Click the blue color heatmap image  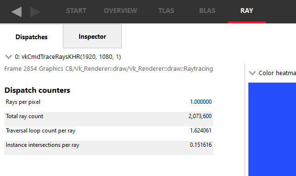(x=272, y=129)
